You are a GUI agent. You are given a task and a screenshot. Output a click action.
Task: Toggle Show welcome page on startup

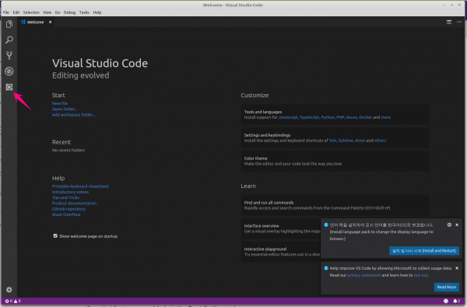pos(55,236)
